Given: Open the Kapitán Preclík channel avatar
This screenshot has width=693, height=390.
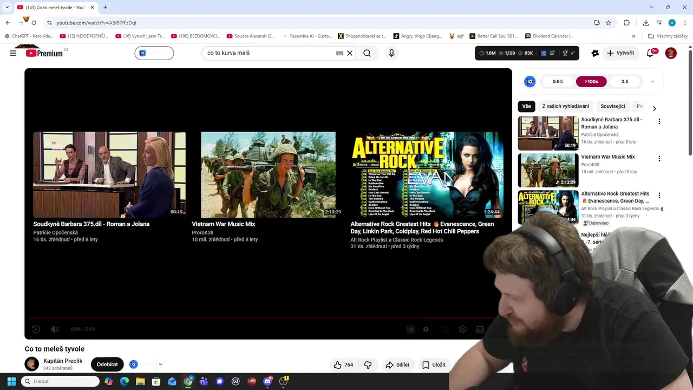Looking at the screenshot, I should (x=32, y=364).
